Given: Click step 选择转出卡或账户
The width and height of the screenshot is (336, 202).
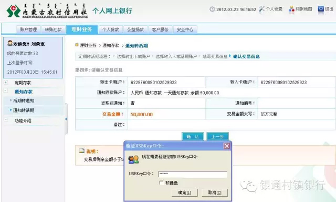Looking at the screenshot, I should (x=133, y=56).
